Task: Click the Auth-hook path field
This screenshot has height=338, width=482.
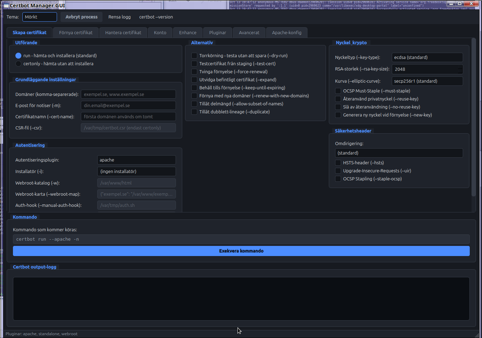Action: [x=136, y=205]
